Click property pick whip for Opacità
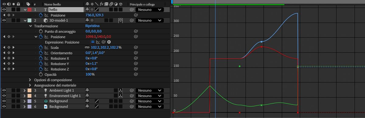 pyautogui.click(x=136, y=75)
